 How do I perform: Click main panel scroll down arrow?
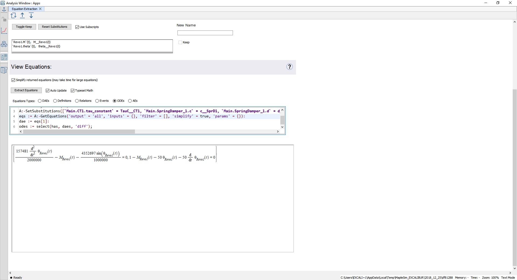(x=515, y=268)
